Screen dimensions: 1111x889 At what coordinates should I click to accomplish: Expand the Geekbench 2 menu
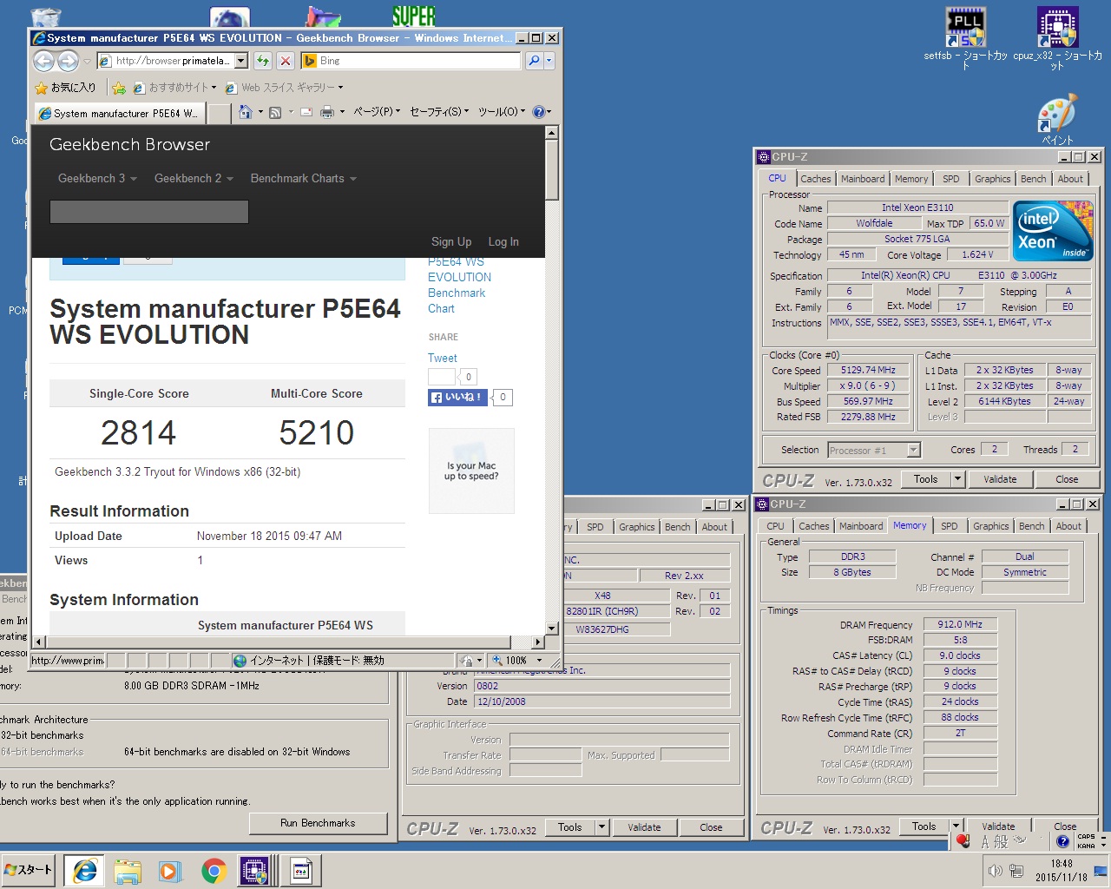[x=194, y=178]
